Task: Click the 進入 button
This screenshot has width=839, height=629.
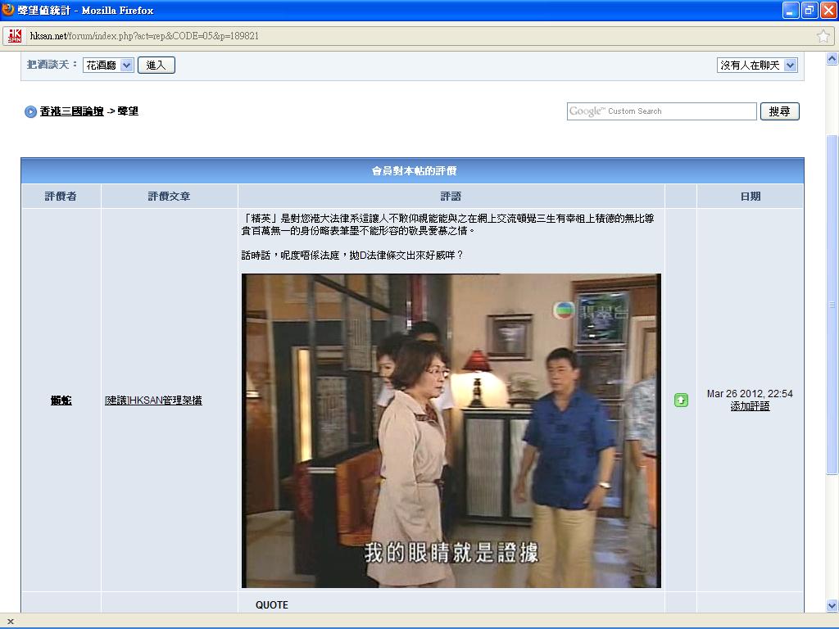Action: click(x=156, y=66)
